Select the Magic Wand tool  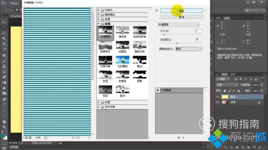(4, 38)
